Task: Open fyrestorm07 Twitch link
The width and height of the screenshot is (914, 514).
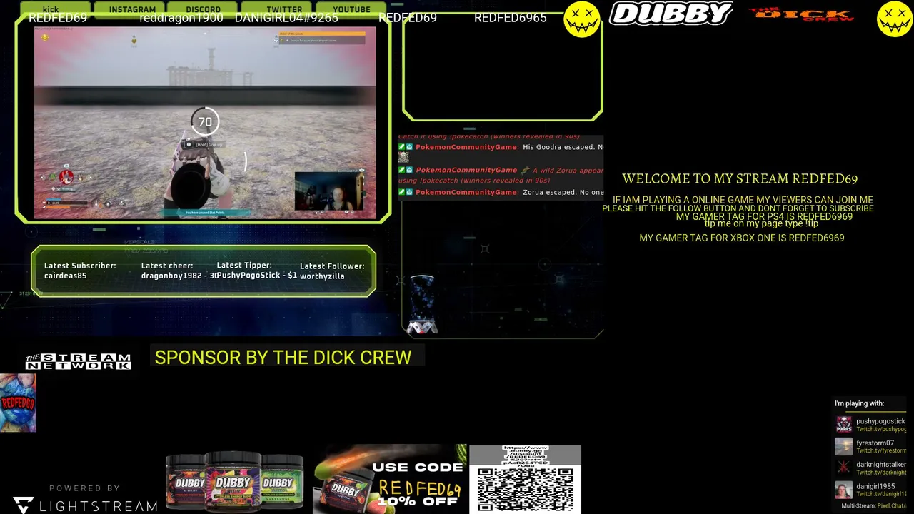Action: 882,451
